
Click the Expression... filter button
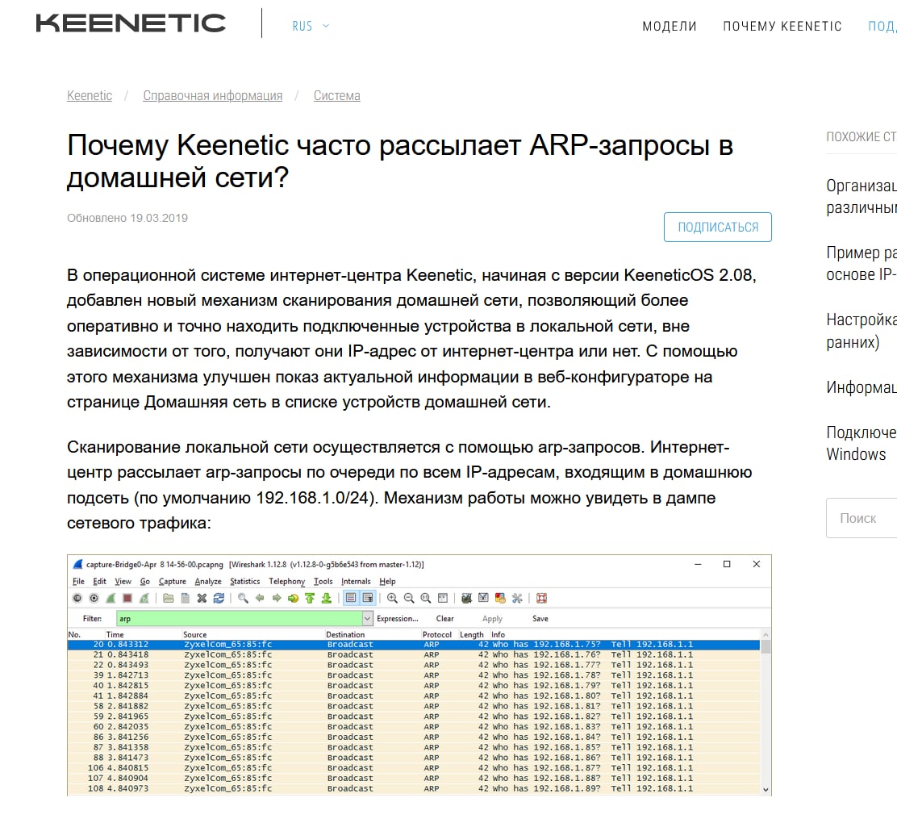(397, 619)
